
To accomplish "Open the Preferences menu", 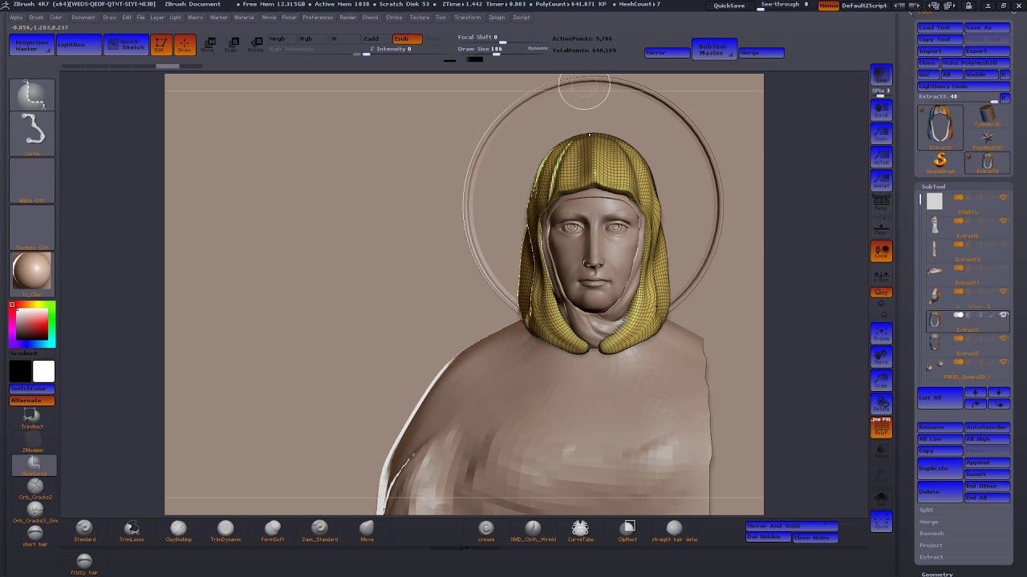I will (318, 17).
